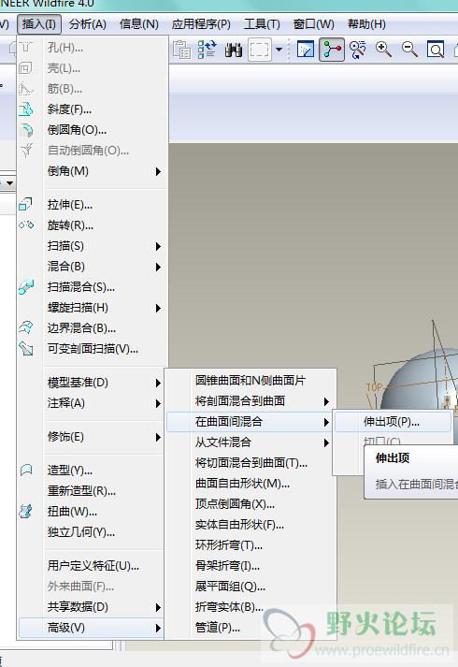Screen dimensions: 458x667
Task: Click the swept blend icon beside 扫描混合(S)
Action: pyautogui.click(x=26, y=287)
